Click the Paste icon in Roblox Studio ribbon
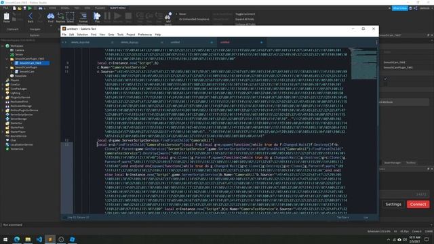This screenshot has height=244, width=434. click(x=6, y=17)
